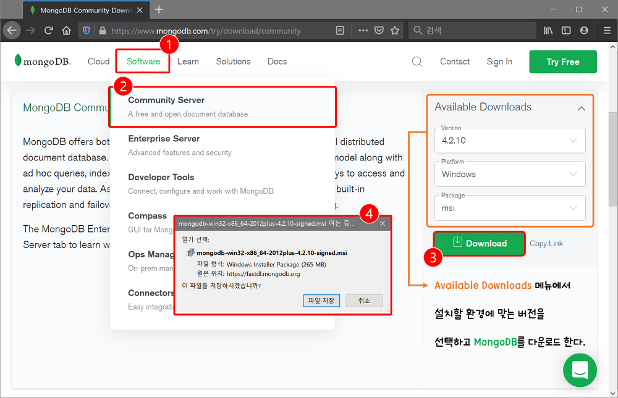
Task: Open the browser home page icon
Action: coord(67,30)
